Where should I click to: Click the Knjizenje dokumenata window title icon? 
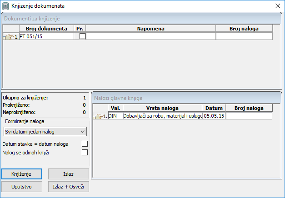pyautogui.click(x=5, y=6)
